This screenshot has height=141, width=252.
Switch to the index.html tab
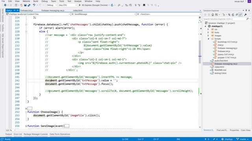pyautogui.click(x=78, y=11)
